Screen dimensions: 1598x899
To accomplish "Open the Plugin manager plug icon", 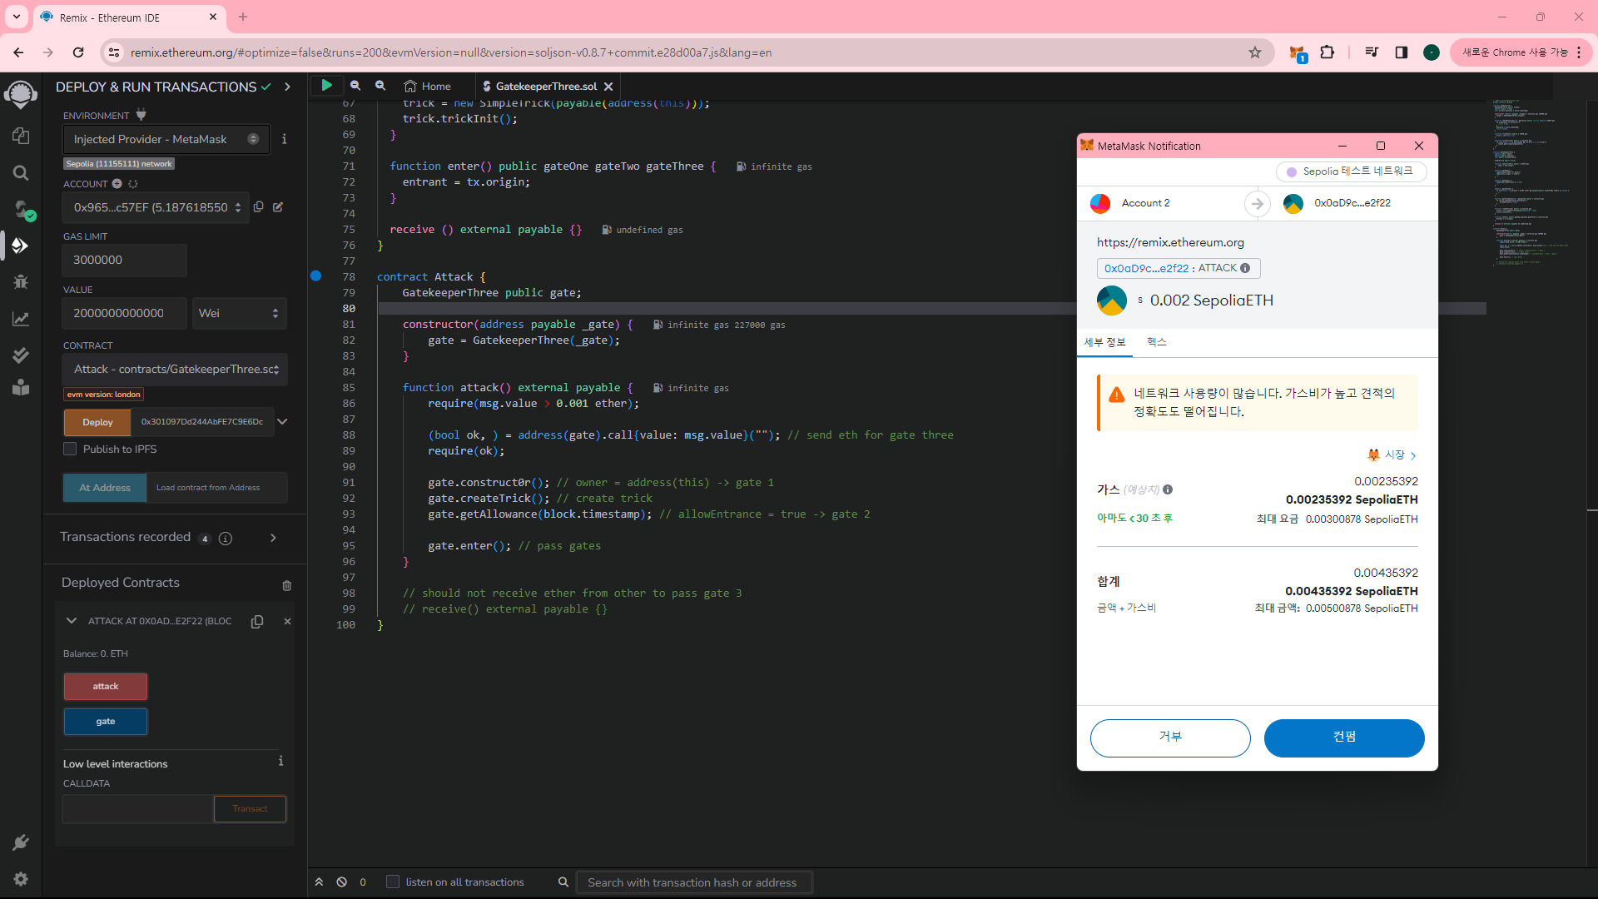I will pyautogui.click(x=21, y=842).
